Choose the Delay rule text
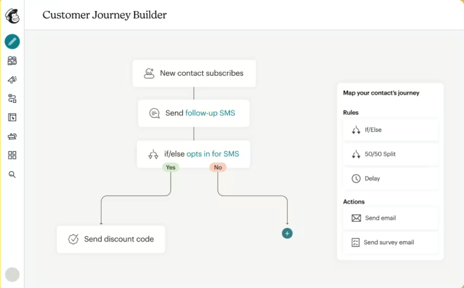 [372, 179]
